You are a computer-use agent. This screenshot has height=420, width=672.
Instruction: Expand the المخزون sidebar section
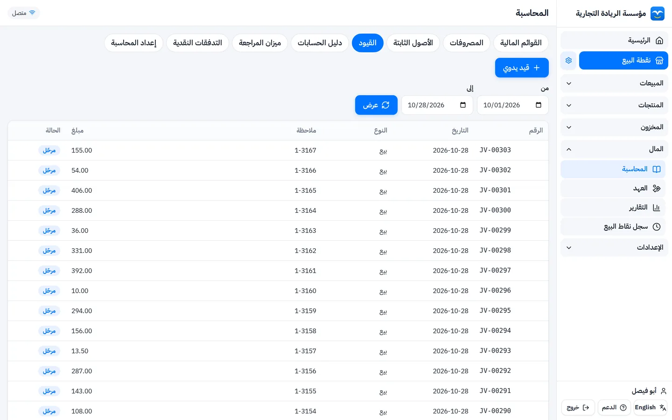tap(614, 127)
